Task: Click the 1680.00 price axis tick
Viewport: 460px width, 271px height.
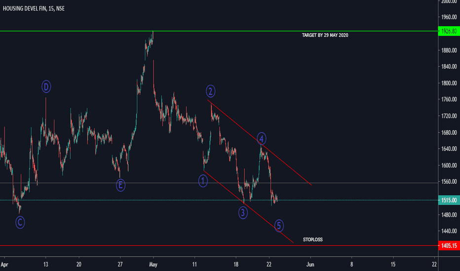Action: [x=449, y=133]
